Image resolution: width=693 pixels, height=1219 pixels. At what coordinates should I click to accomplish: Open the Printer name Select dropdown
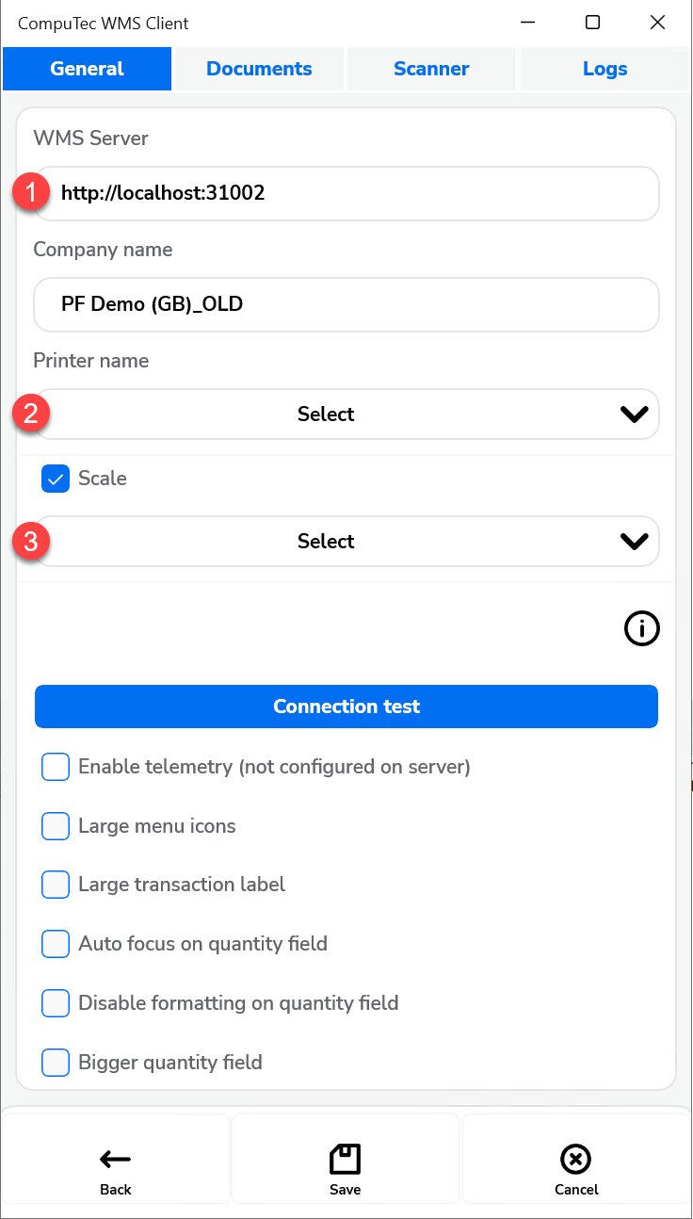click(346, 414)
